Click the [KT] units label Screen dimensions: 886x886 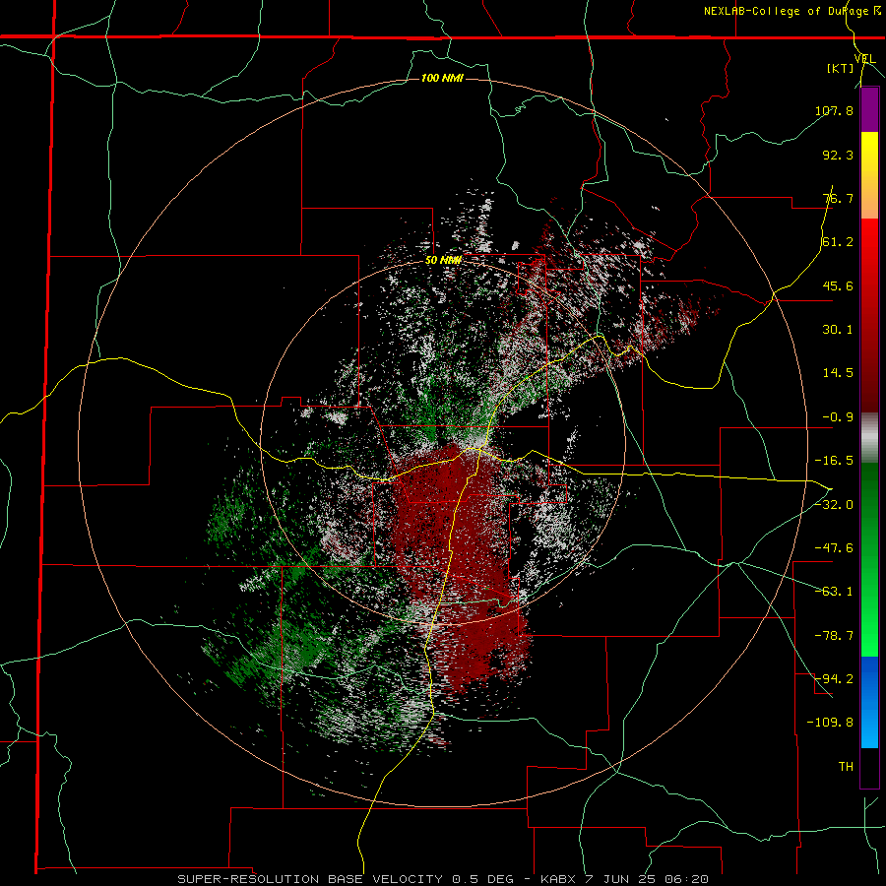tap(841, 68)
